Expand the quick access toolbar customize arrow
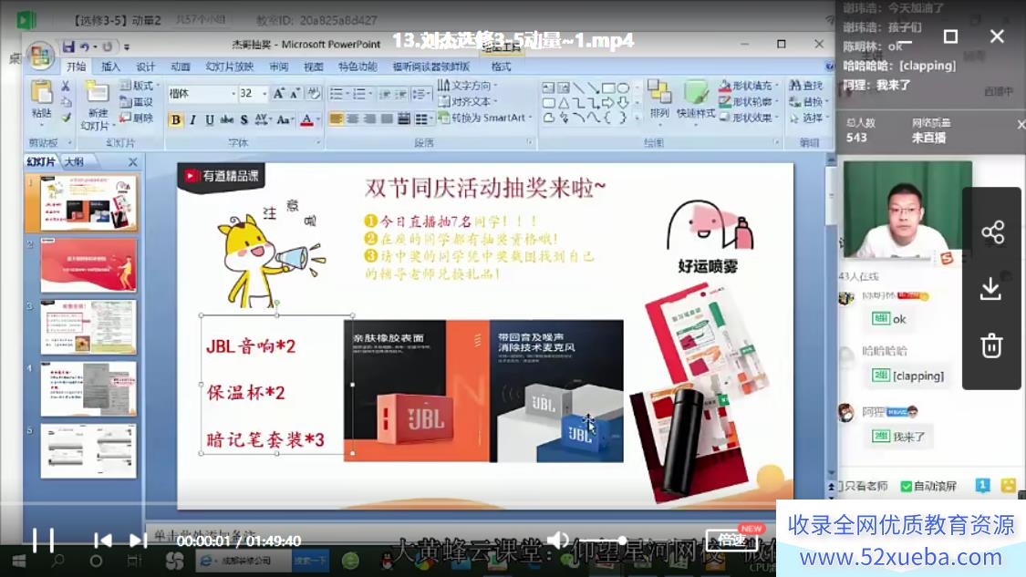The width and height of the screenshot is (1026, 577). click(126, 47)
